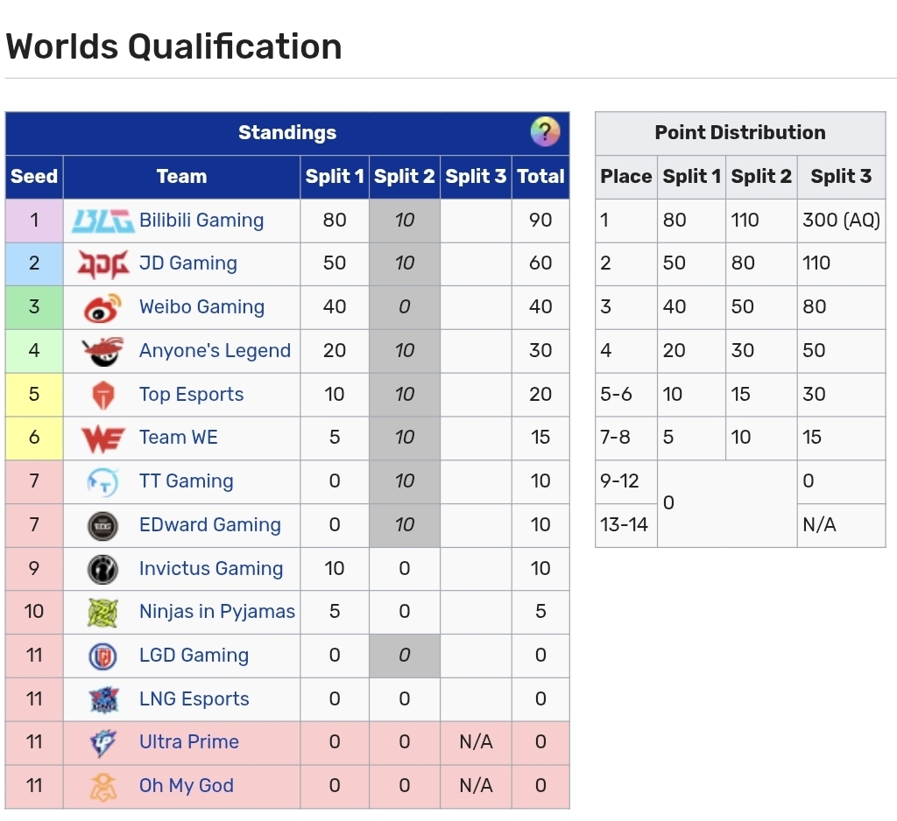Click Bilibili Gaming's total of 90
The height and width of the screenshot is (821, 897).
click(x=540, y=220)
